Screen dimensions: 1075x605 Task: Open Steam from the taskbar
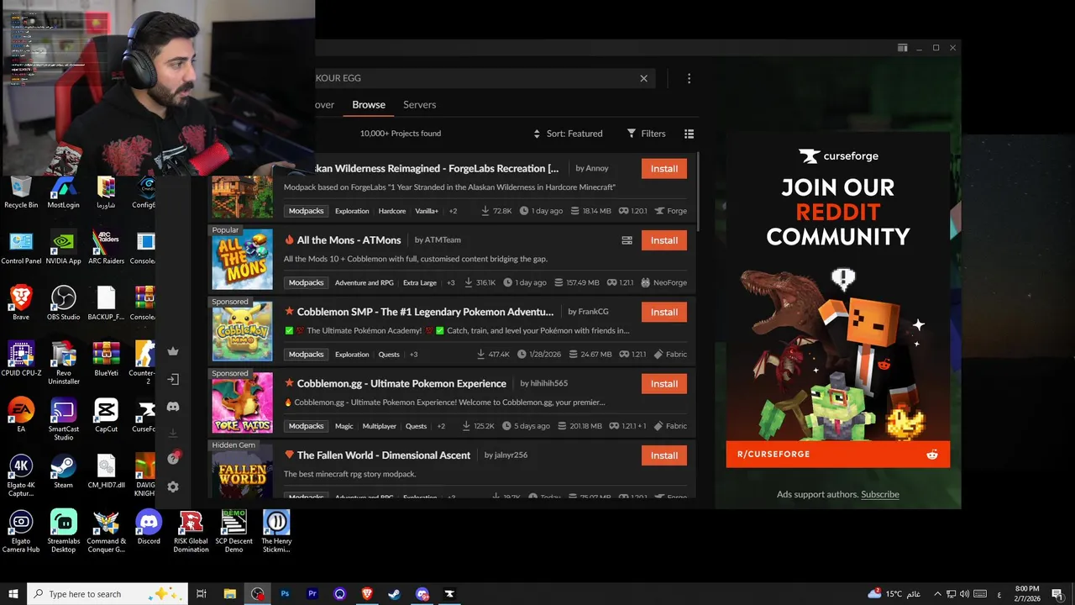point(394,594)
